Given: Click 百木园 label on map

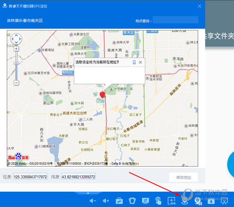Looking at the screenshot, I should click(x=79, y=103).
